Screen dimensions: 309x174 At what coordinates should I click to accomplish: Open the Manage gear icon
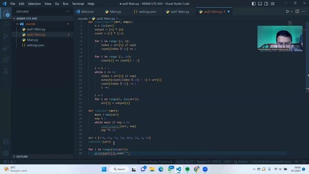coord(6,153)
